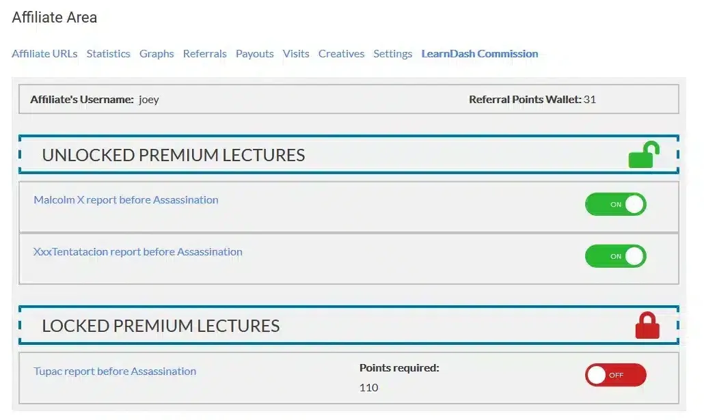Open the XxxTentatacion report before Assassination lecture
The width and height of the screenshot is (704, 420).
[138, 251]
